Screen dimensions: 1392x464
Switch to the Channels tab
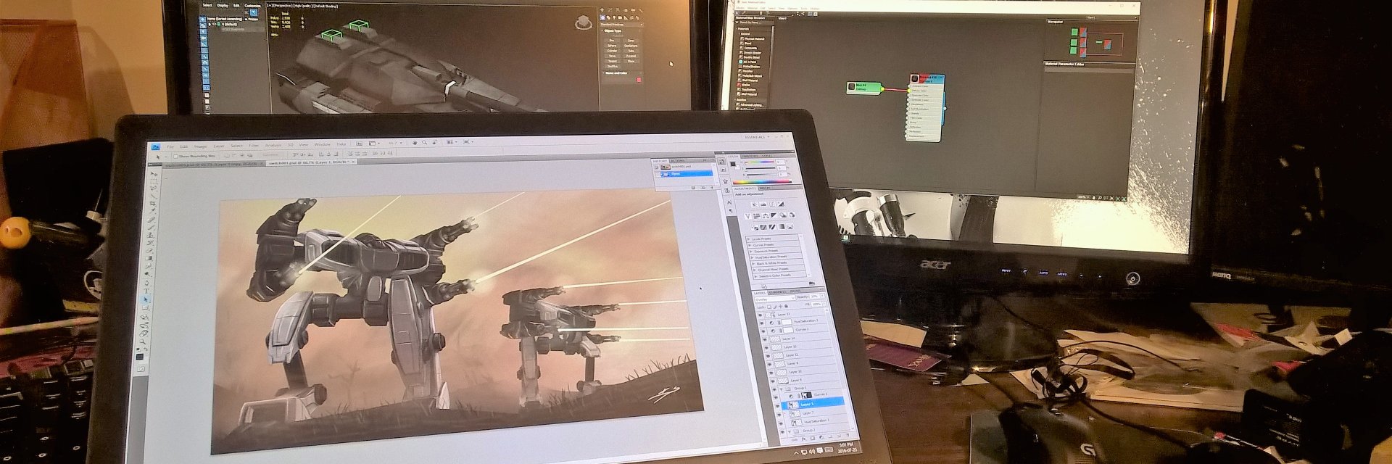click(779, 292)
